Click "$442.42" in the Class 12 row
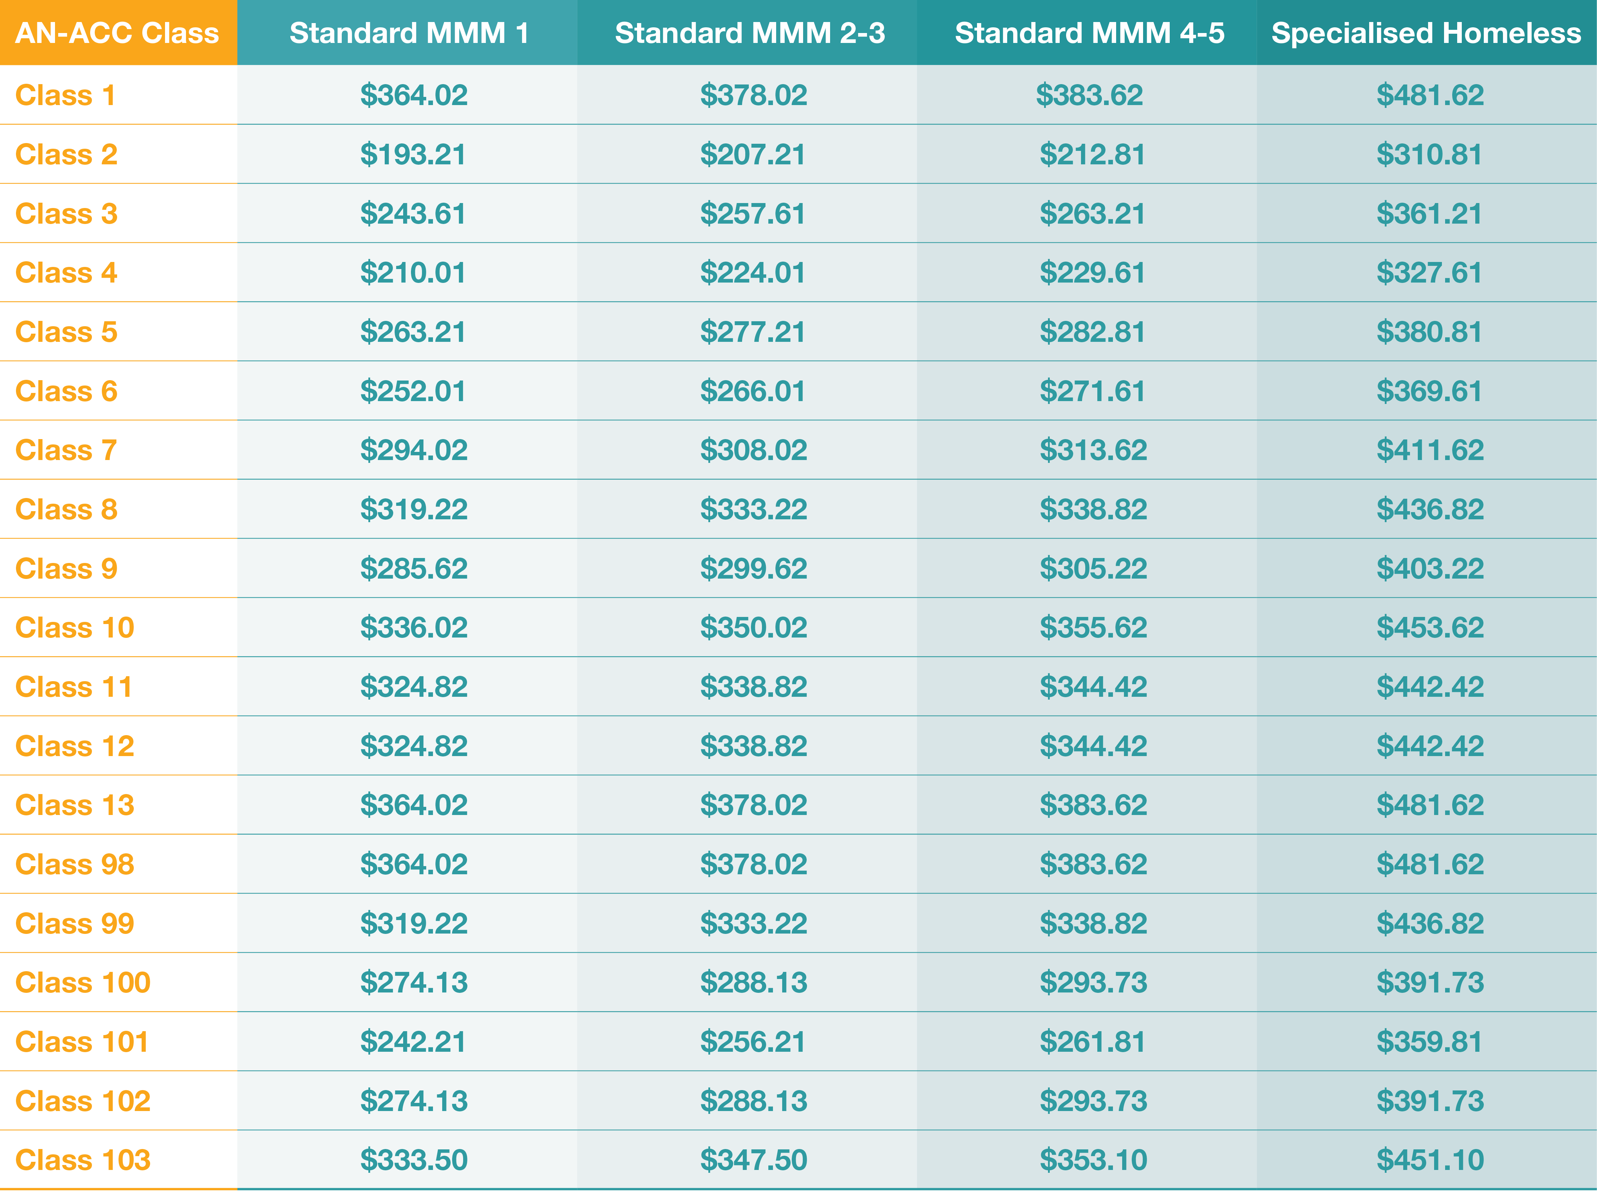This screenshot has width=1597, height=1198. (x=1430, y=746)
